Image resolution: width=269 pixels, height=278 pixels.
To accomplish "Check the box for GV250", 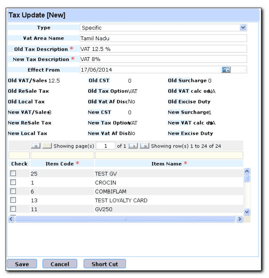I will click(13, 209).
